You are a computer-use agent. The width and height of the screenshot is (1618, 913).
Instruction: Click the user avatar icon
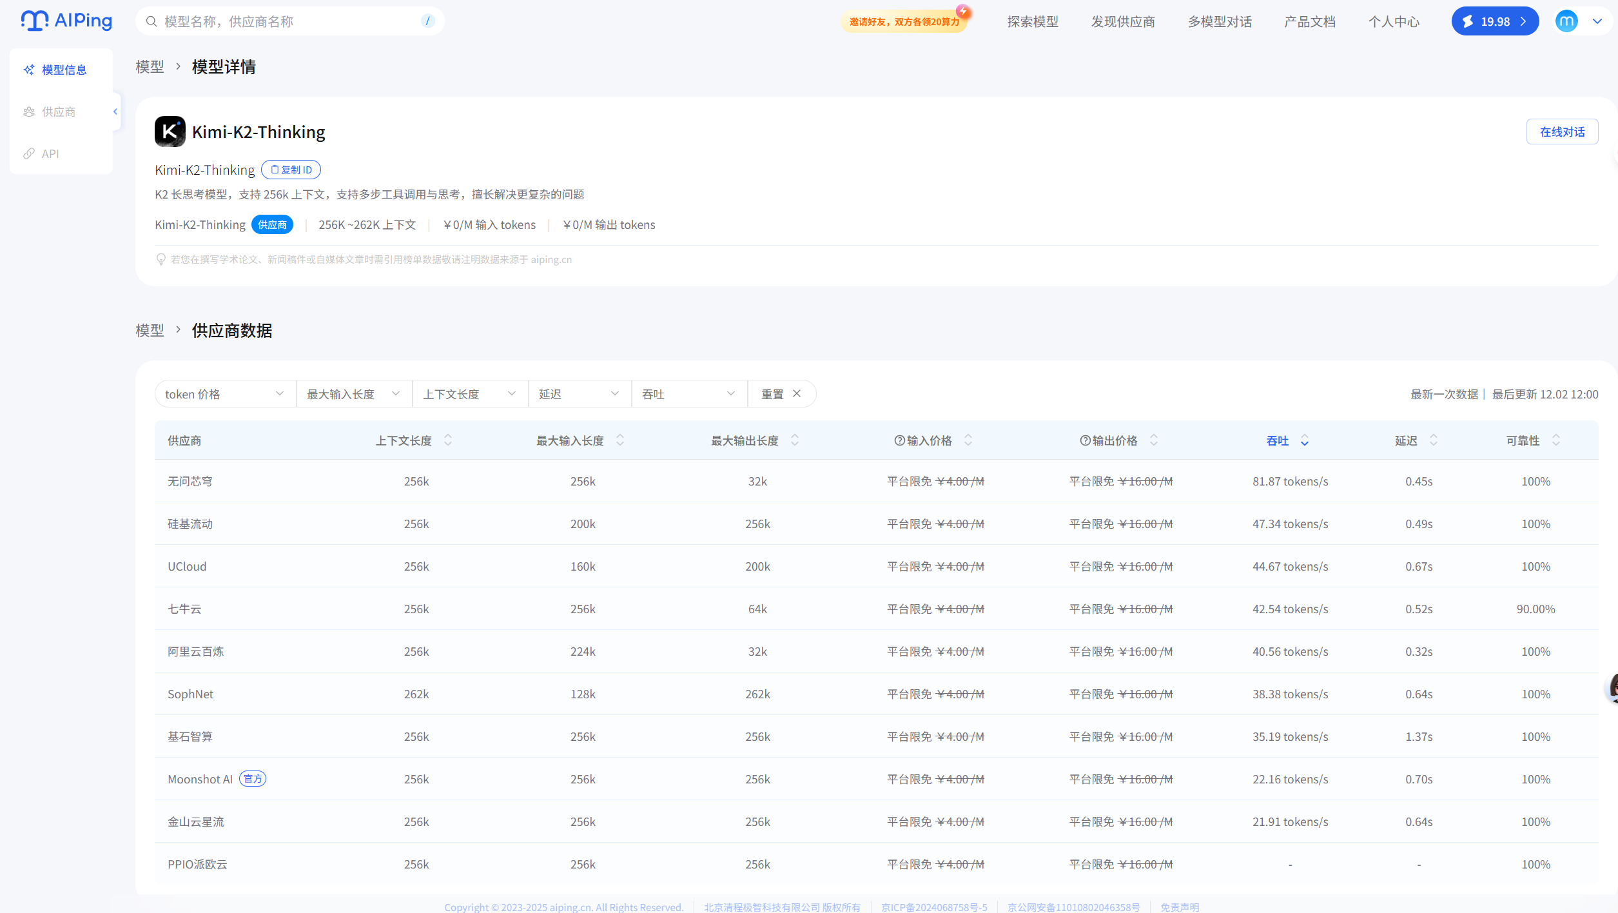click(1566, 21)
